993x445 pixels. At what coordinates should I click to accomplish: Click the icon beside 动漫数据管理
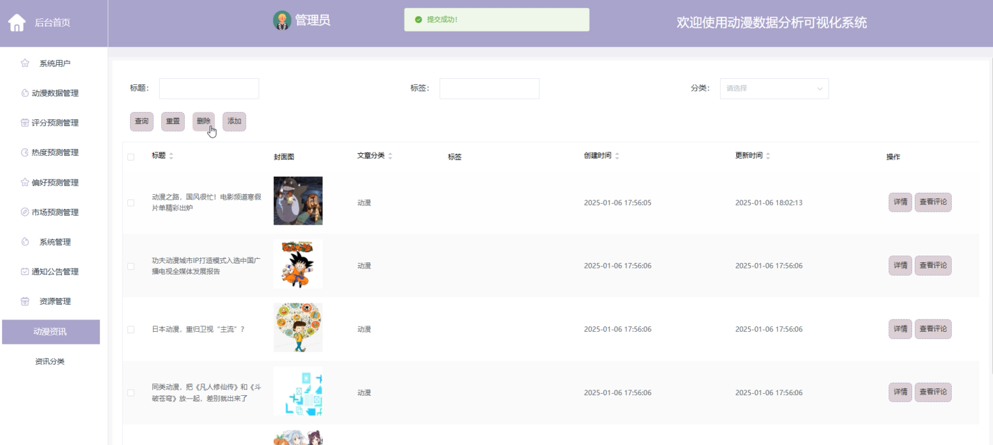pos(25,93)
